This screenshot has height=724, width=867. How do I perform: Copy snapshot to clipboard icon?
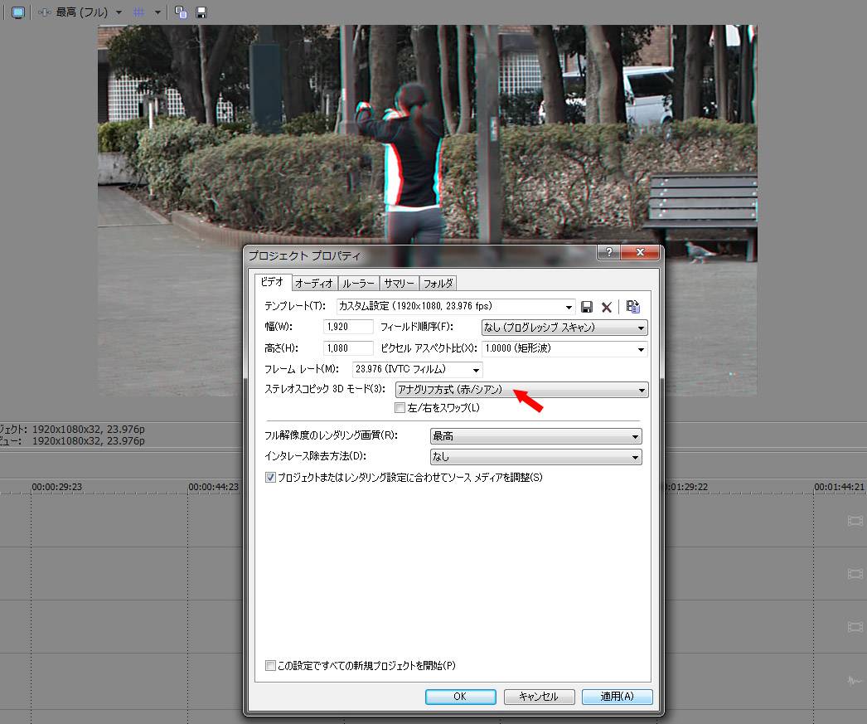pos(182,12)
